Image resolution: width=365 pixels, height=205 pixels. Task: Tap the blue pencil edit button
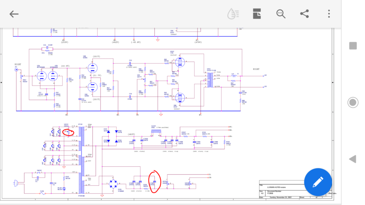(318, 182)
